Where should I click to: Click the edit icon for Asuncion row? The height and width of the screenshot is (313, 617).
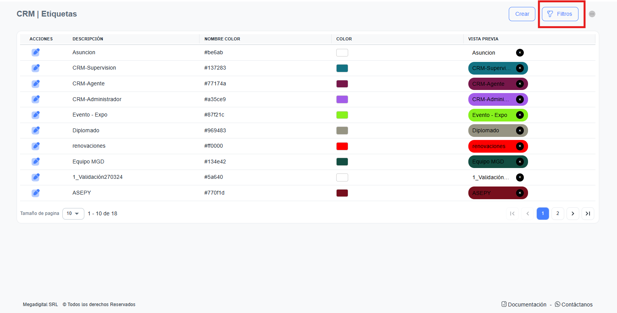point(35,52)
